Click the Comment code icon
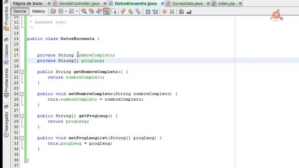The height and width of the screenshot is (168, 299). 181,12
